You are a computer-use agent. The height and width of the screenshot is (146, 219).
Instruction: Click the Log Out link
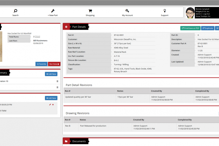pos(206,14)
